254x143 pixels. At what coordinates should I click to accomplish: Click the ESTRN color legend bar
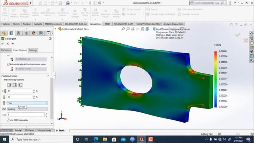[216, 79]
